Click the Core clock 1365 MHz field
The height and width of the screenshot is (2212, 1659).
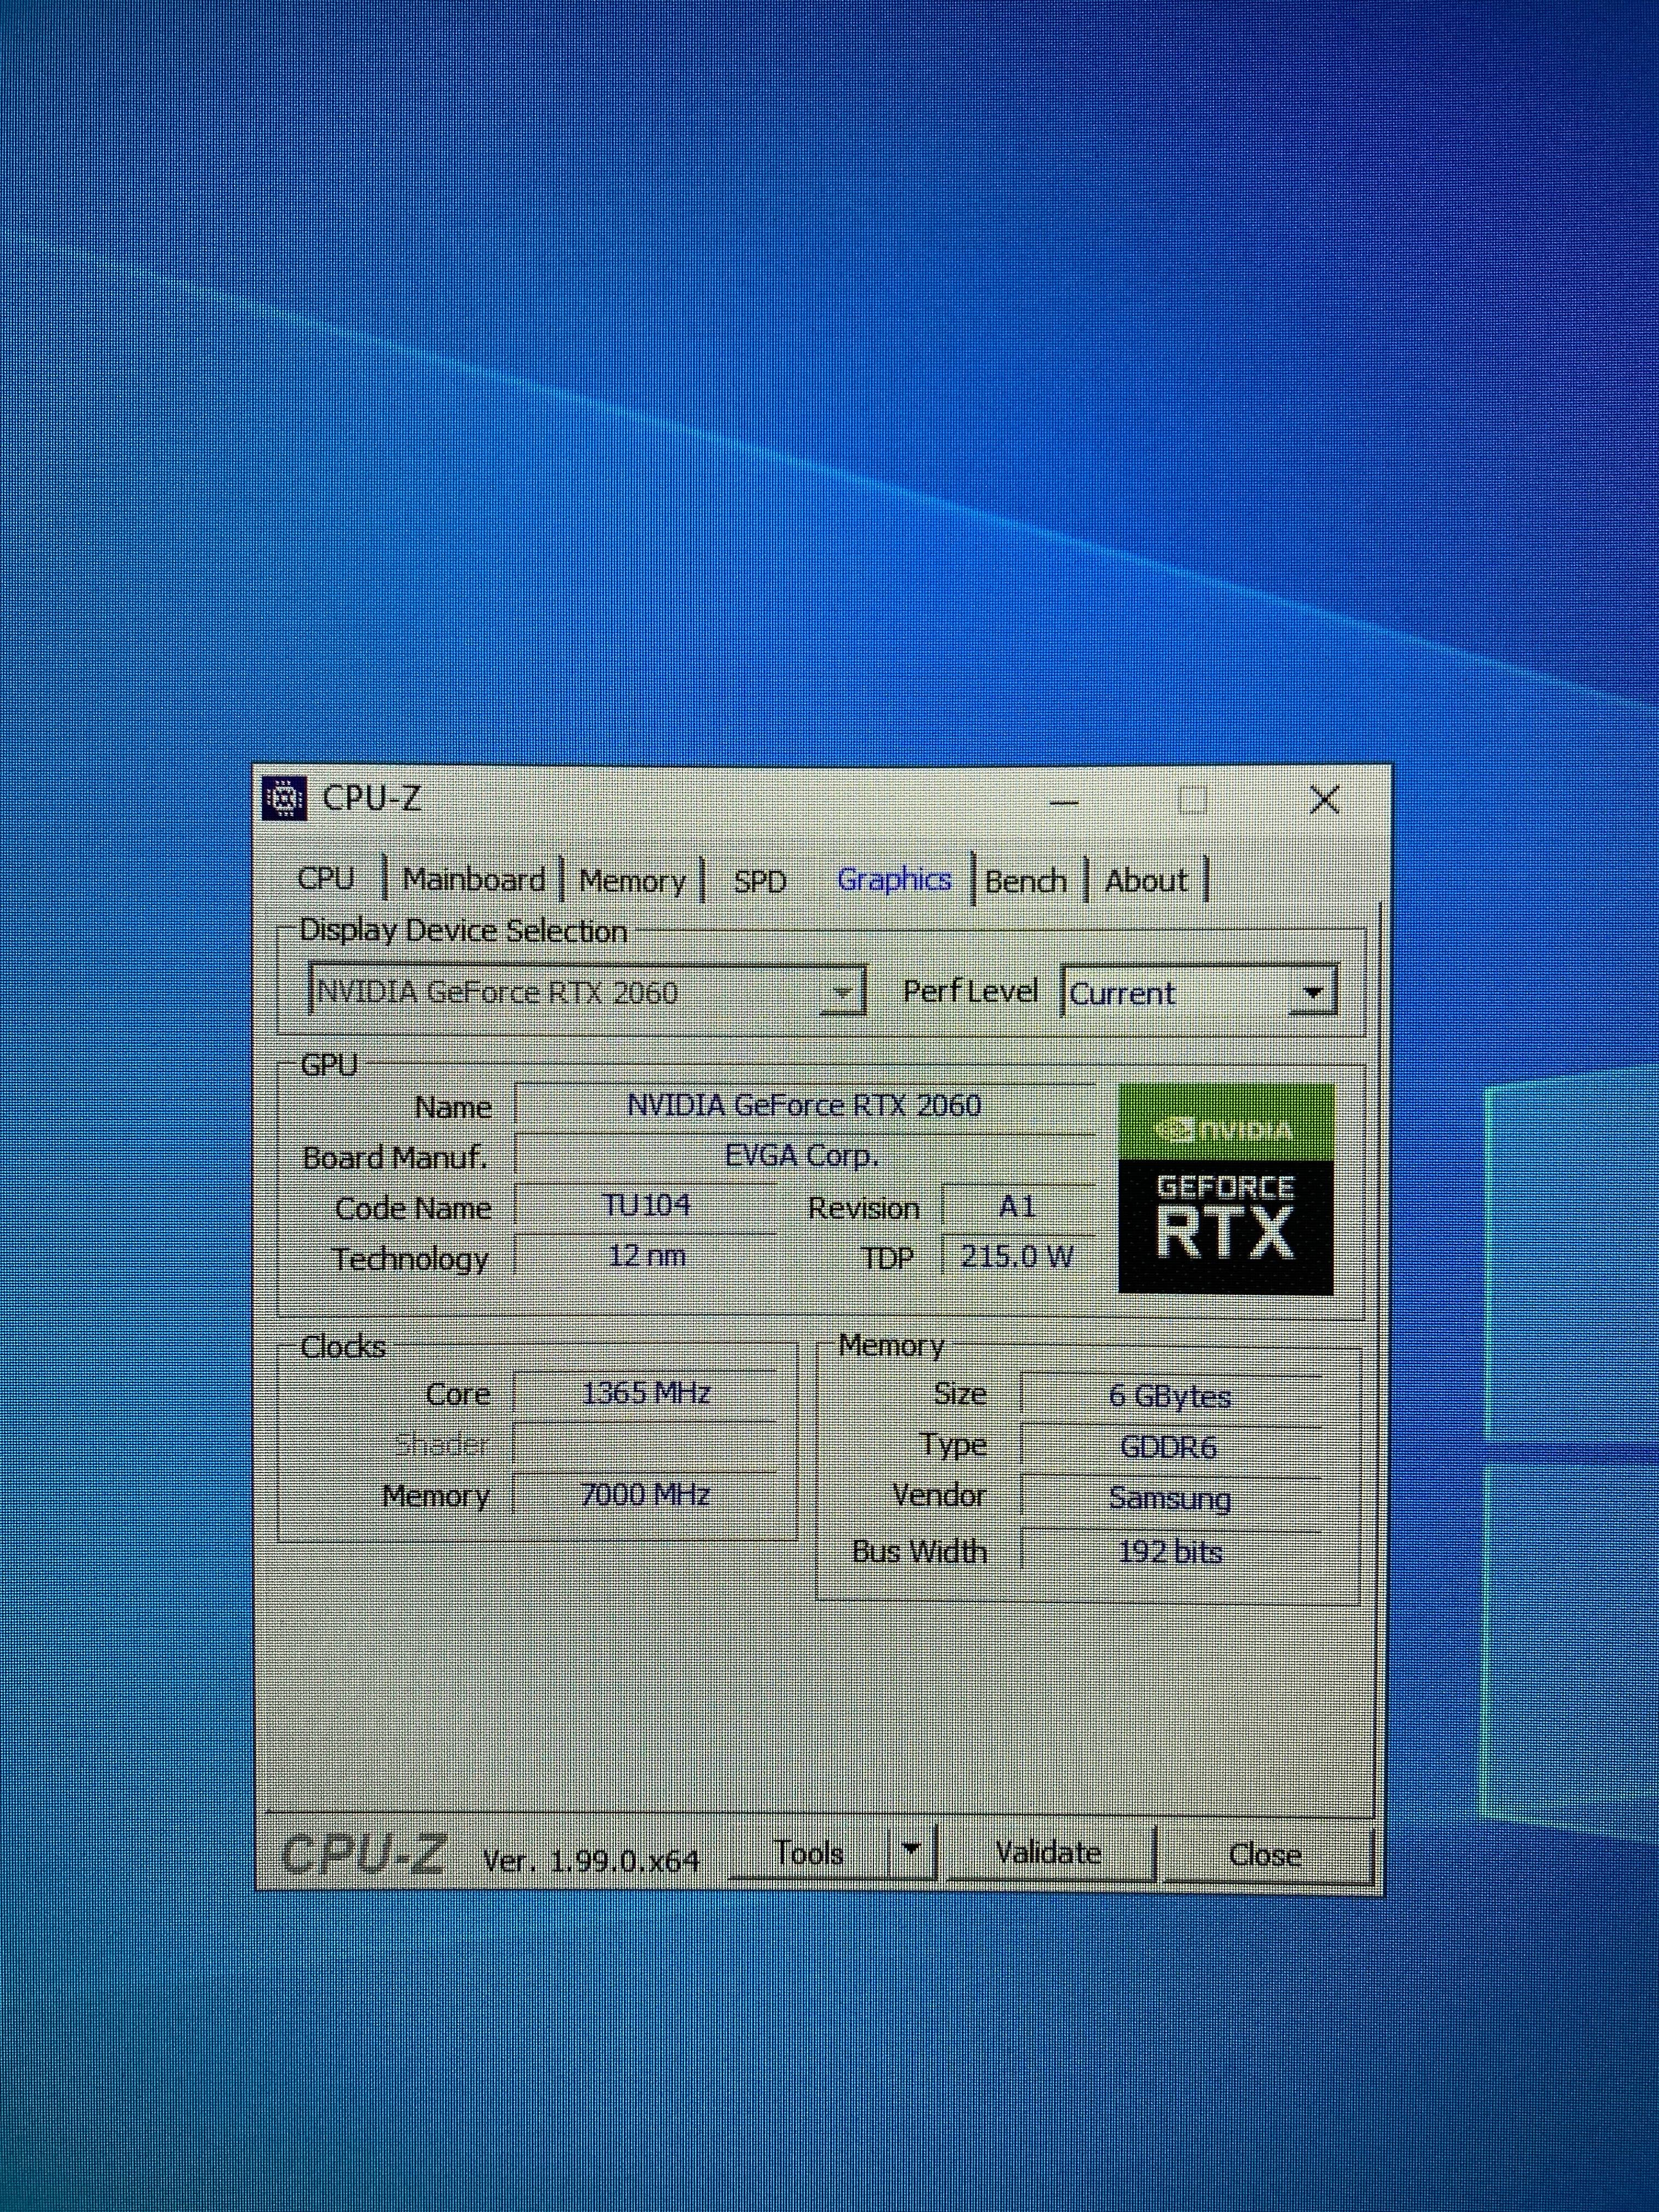646,1393
